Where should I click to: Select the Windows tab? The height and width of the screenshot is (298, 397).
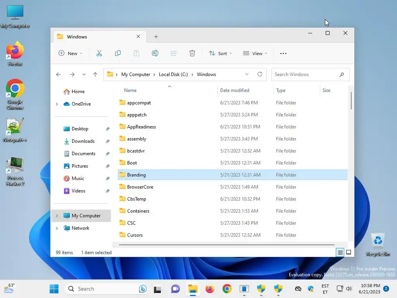tap(100, 37)
